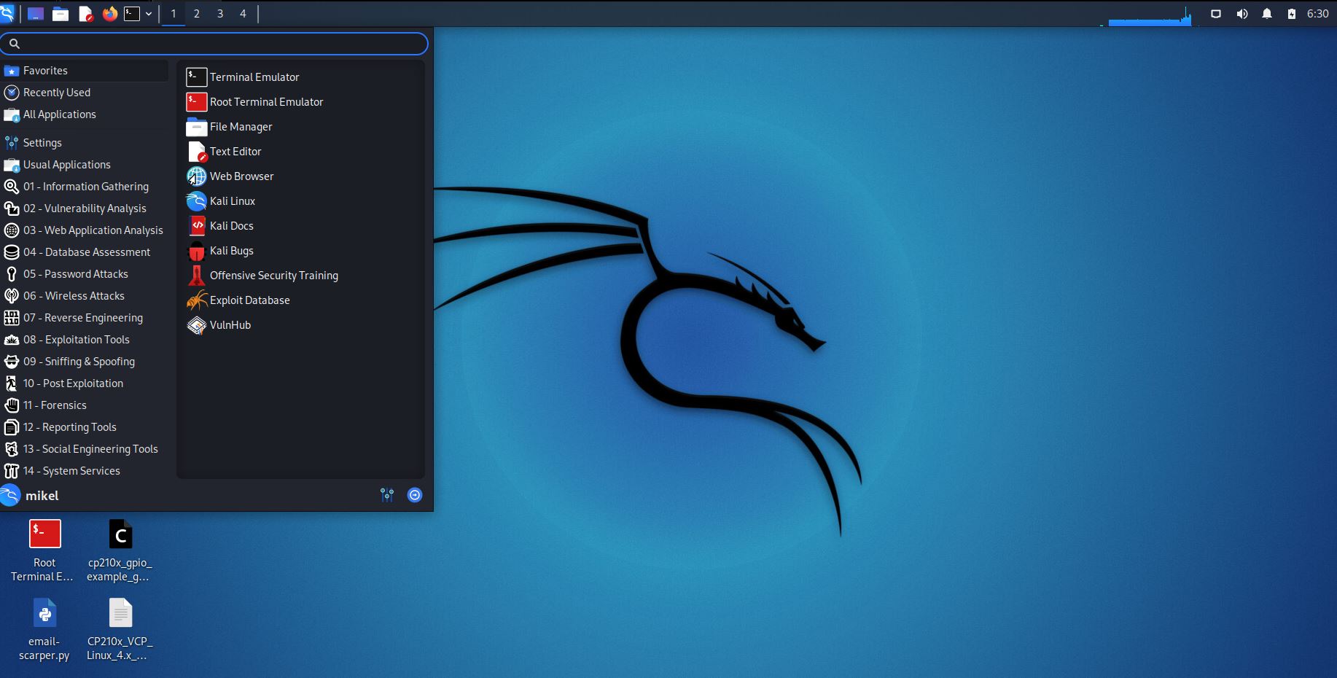Open the Settings category
The width and height of the screenshot is (1337, 678).
click(x=85, y=143)
